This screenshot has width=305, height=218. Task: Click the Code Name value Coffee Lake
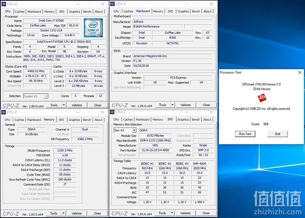38,25
